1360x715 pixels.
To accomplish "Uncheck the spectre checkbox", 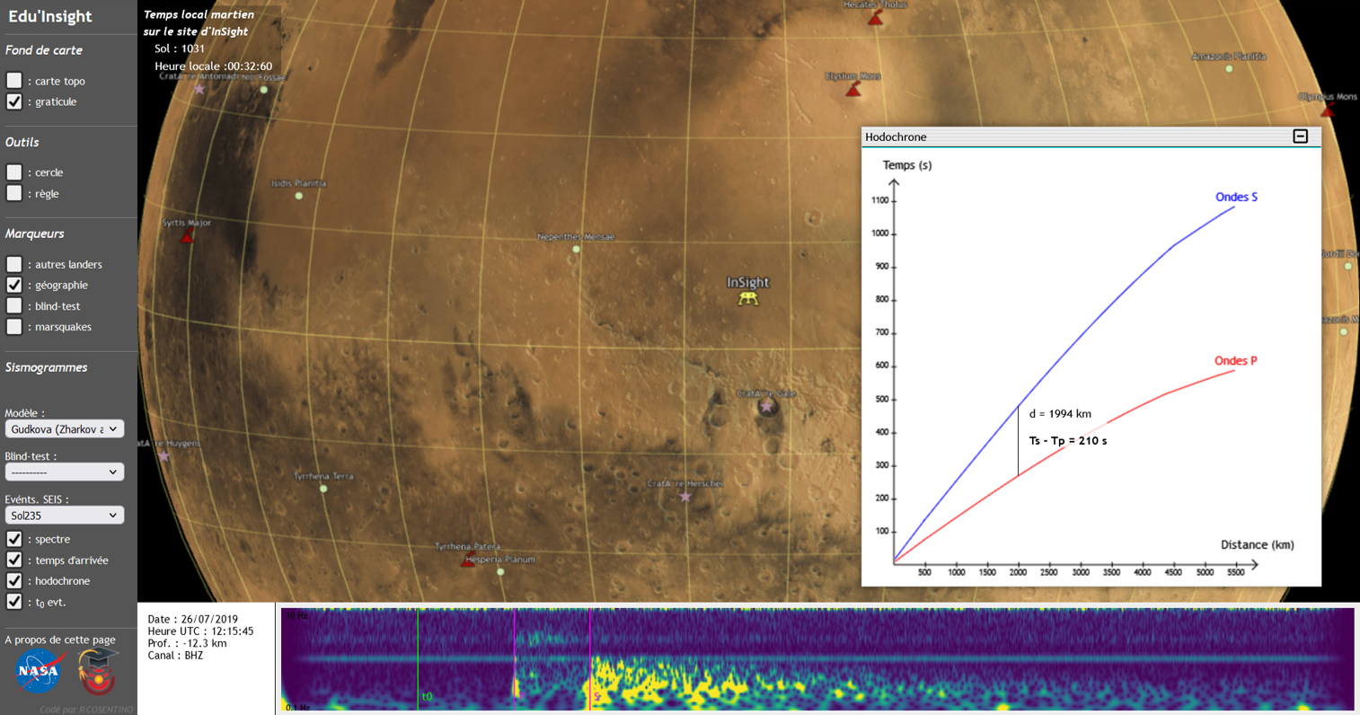I will (x=14, y=539).
